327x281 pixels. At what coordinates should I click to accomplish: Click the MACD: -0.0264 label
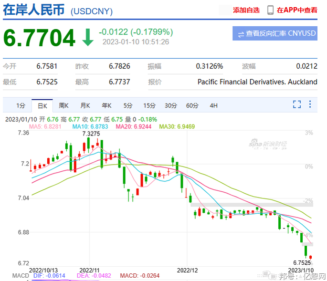point(140,276)
